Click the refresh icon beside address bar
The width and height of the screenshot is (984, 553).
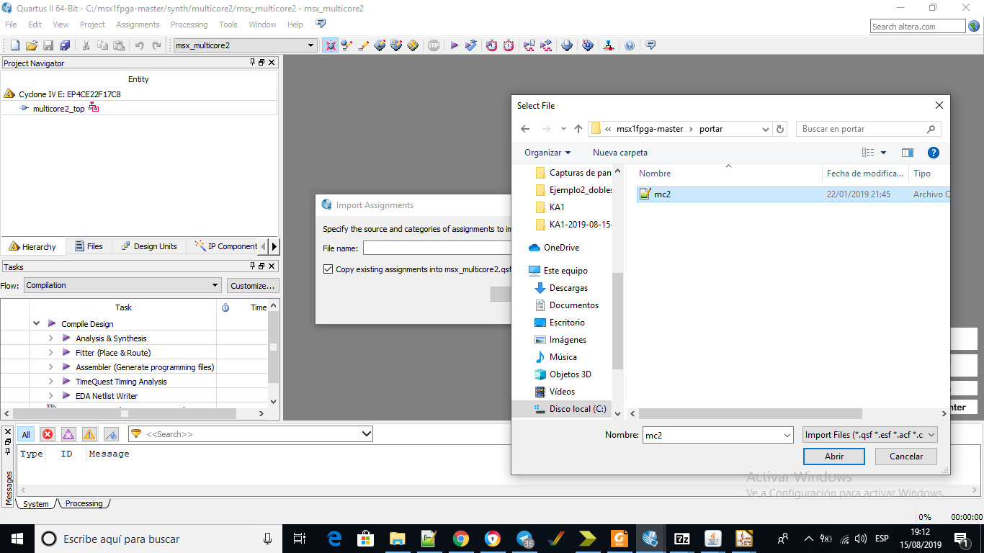coord(780,129)
